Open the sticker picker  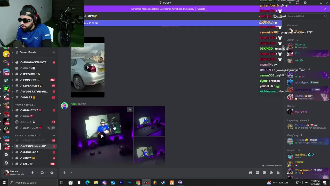click(x=264, y=173)
